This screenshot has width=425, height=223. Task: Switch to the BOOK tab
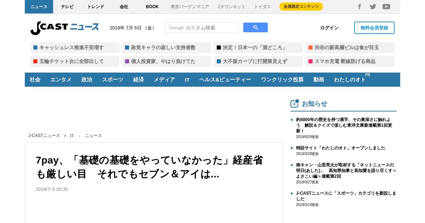(x=152, y=7)
